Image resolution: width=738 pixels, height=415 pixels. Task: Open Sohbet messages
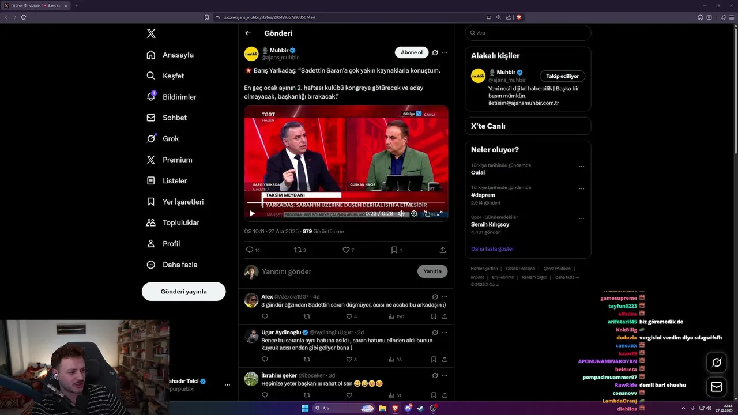click(167, 118)
